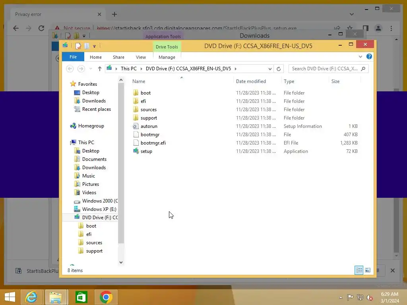Click the Explorer back arrow
Image resolution: width=407 pixels, height=305 pixels.
pos(70,69)
